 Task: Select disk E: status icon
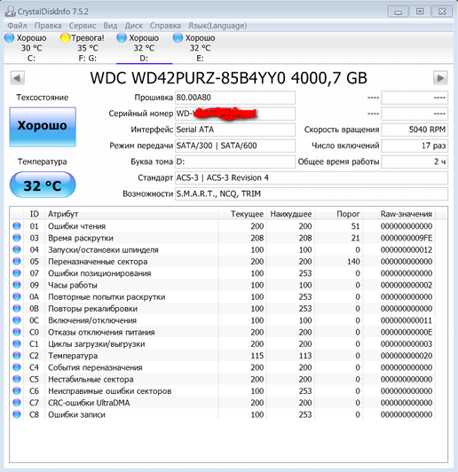[178, 38]
